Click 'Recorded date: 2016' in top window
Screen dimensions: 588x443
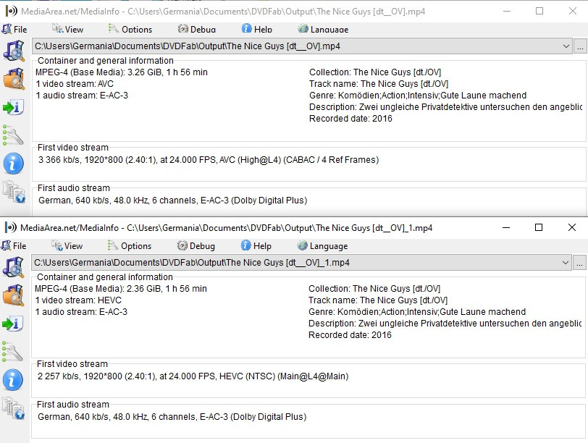tap(350, 119)
